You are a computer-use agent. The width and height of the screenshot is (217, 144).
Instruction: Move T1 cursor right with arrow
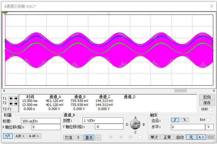[16, 98]
